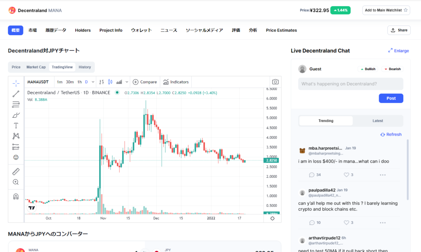Select the ruler measure tool
This screenshot has width=421, height=252.
click(16, 171)
